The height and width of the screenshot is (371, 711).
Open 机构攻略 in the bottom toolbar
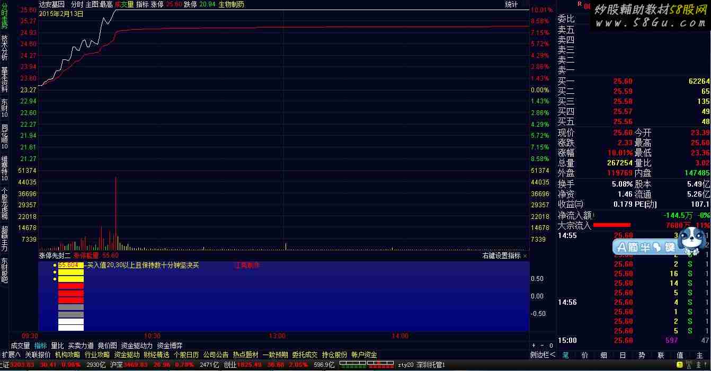(x=68, y=355)
